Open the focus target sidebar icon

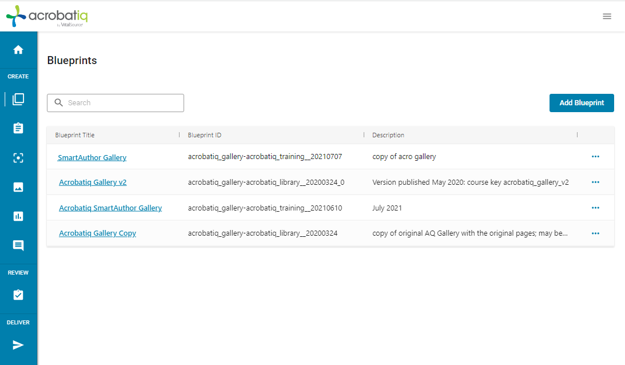(x=18, y=158)
